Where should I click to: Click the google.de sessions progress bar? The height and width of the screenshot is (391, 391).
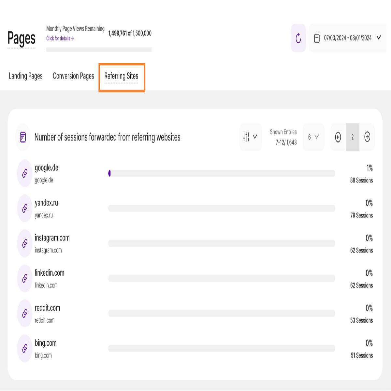(x=222, y=173)
